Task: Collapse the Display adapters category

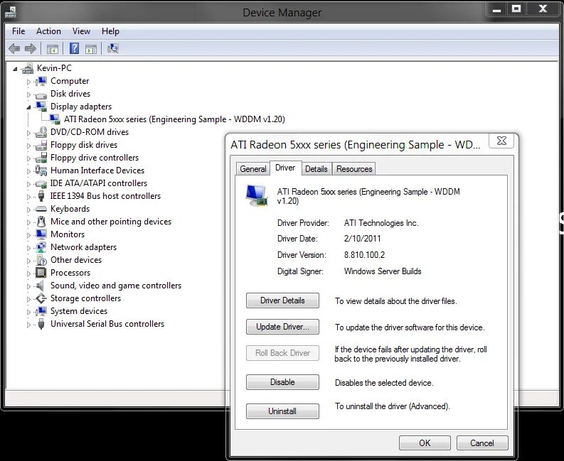Action: pos(28,107)
